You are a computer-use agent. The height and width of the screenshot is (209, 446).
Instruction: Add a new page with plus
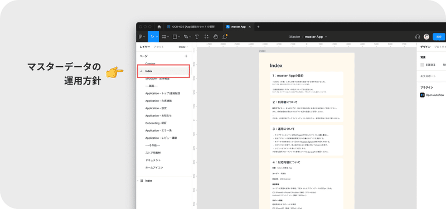coord(186,56)
